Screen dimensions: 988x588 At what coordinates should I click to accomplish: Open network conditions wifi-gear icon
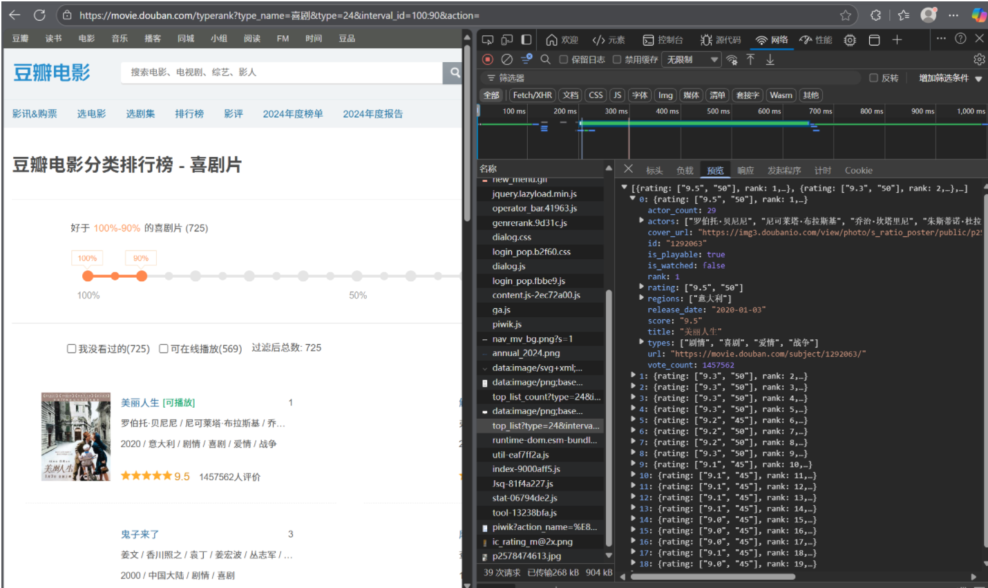click(x=732, y=60)
